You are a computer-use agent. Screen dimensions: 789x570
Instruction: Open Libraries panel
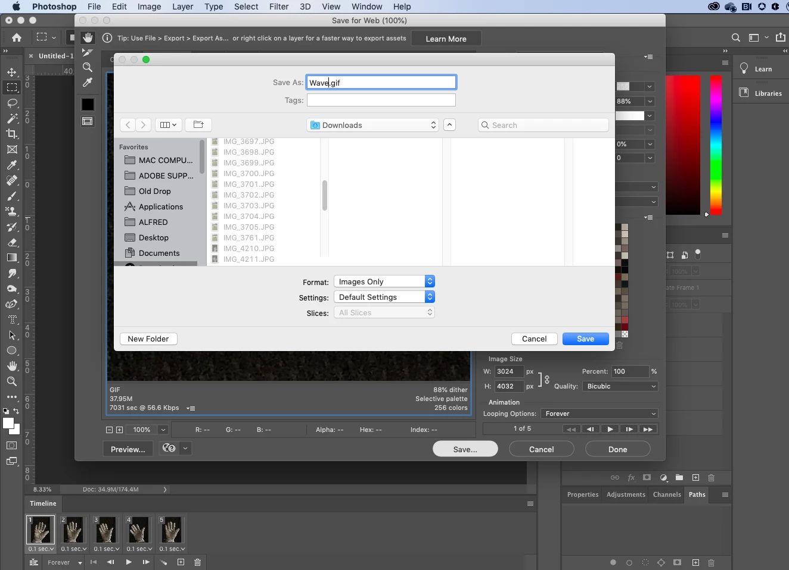(760, 93)
